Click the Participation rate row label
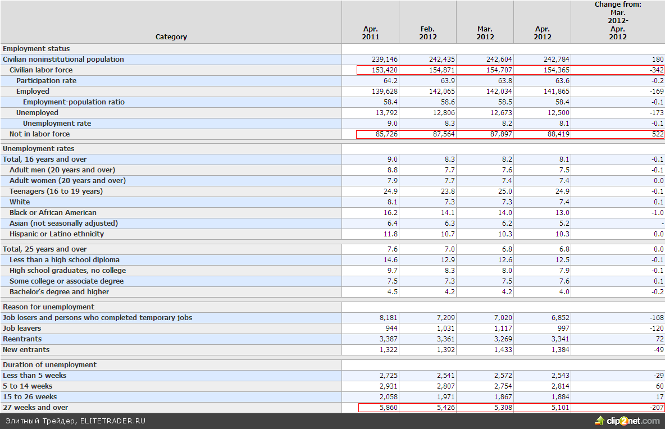Image resolution: width=665 pixels, height=429 pixels. click(46, 81)
